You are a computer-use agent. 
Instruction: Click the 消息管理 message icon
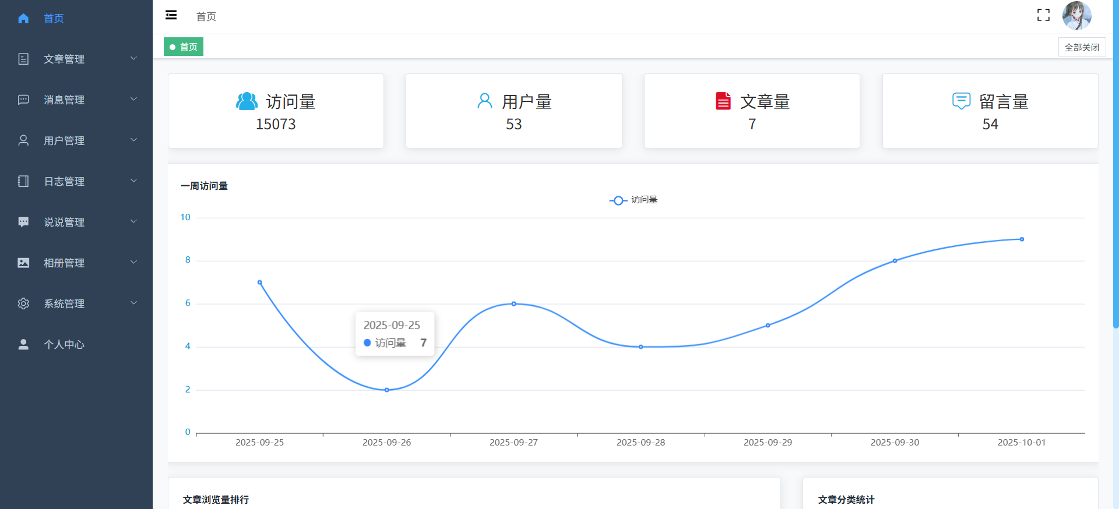pyautogui.click(x=23, y=100)
